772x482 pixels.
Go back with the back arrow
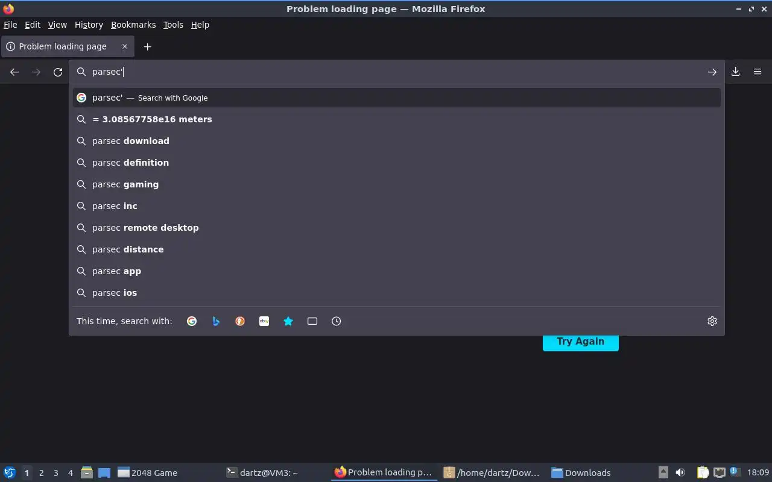tap(14, 72)
